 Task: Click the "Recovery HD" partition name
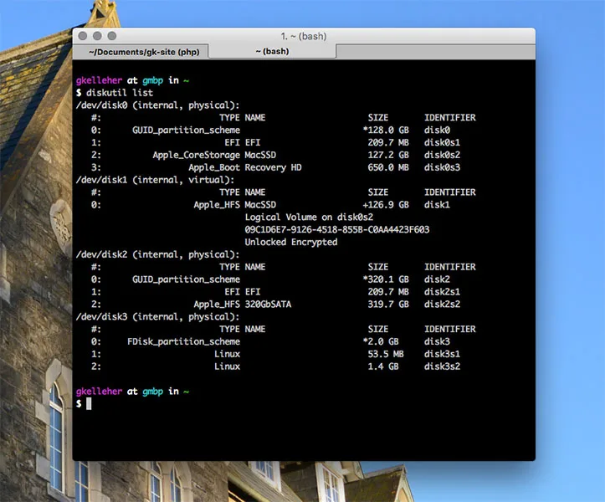point(274,167)
